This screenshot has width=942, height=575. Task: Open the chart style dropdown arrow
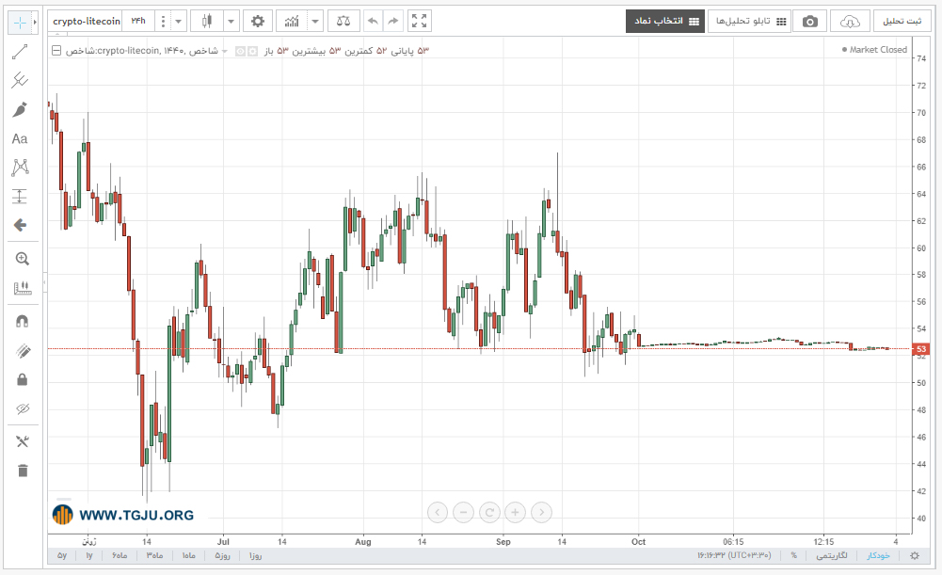232,21
